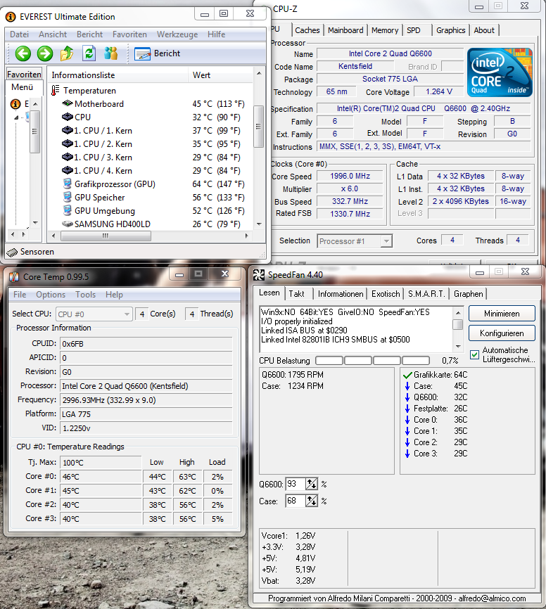Open the Hilfe menu in EVEREST
Screen dimensions: 546x609
(x=216, y=34)
